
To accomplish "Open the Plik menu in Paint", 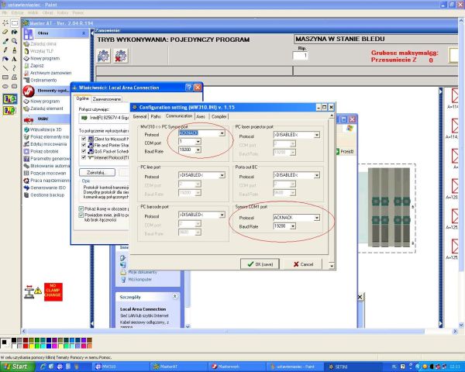I will pyautogui.click(x=5, y=12).
